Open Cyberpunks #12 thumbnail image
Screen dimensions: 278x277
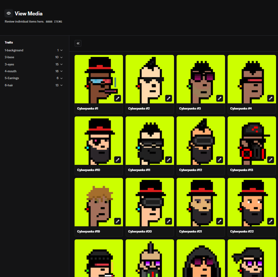[x=201, y=141]
